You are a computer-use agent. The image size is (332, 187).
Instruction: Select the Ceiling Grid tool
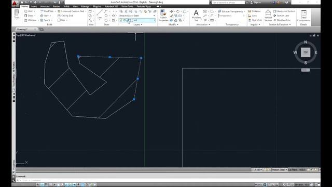point(65,16)
